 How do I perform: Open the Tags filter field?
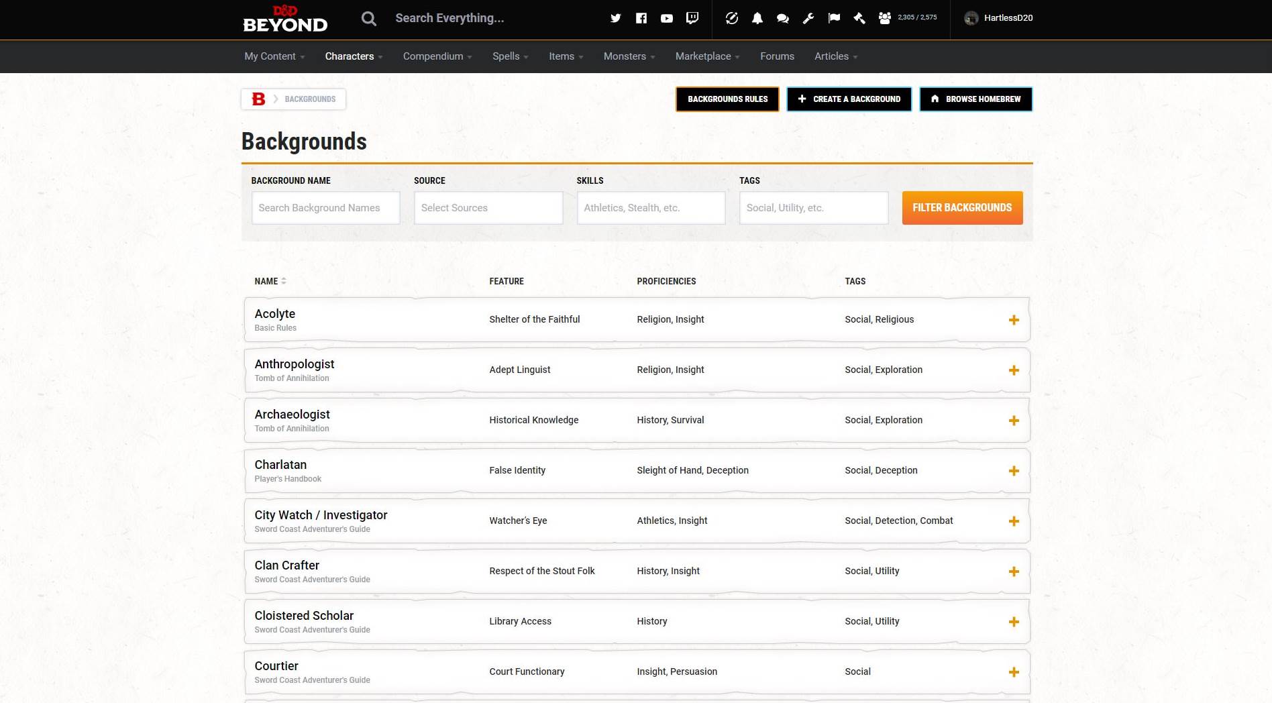coord(814,208)
